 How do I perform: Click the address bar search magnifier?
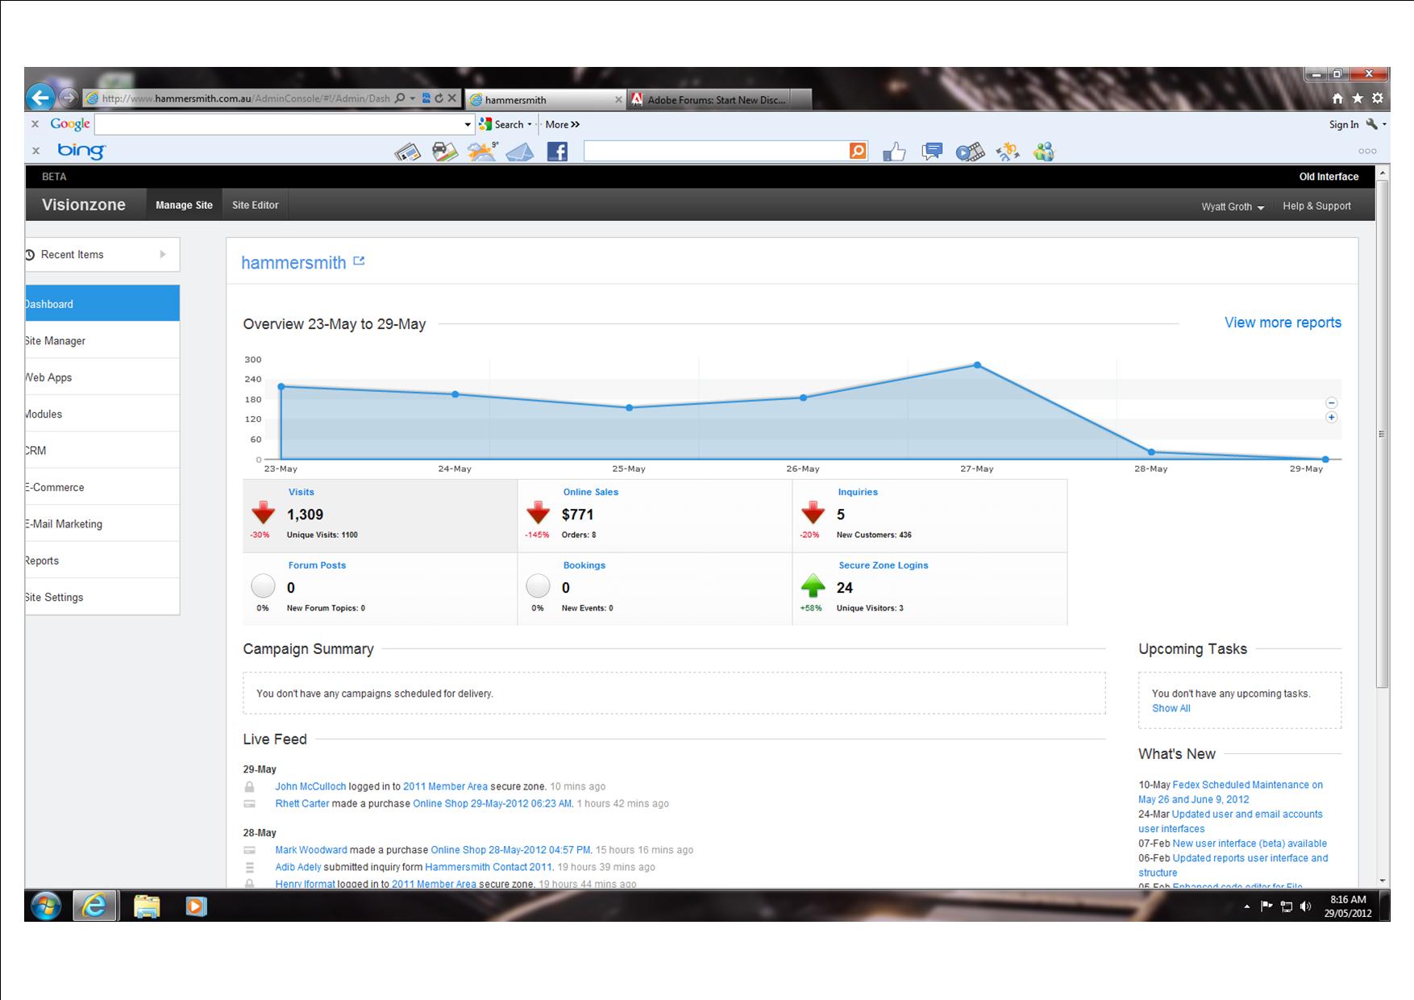pos(400,98)
